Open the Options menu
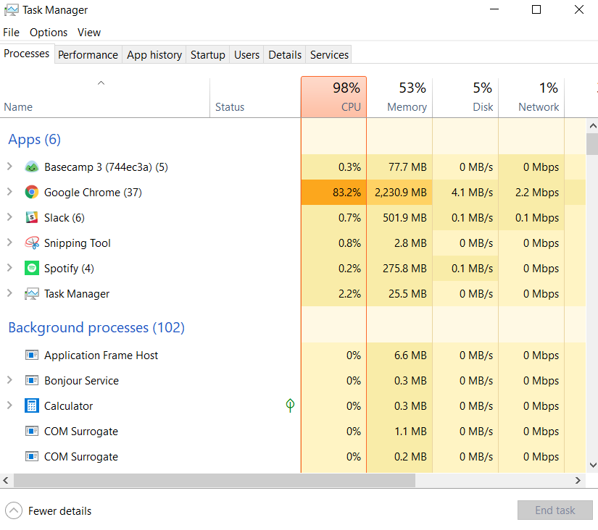598x530 pixels. pyautogui.click(x=49, y=33)
